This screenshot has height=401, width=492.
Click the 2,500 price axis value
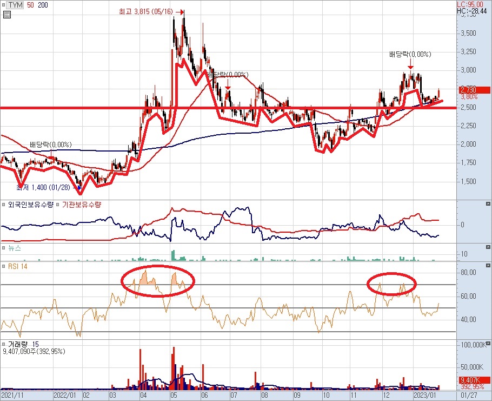coord(468,107)
